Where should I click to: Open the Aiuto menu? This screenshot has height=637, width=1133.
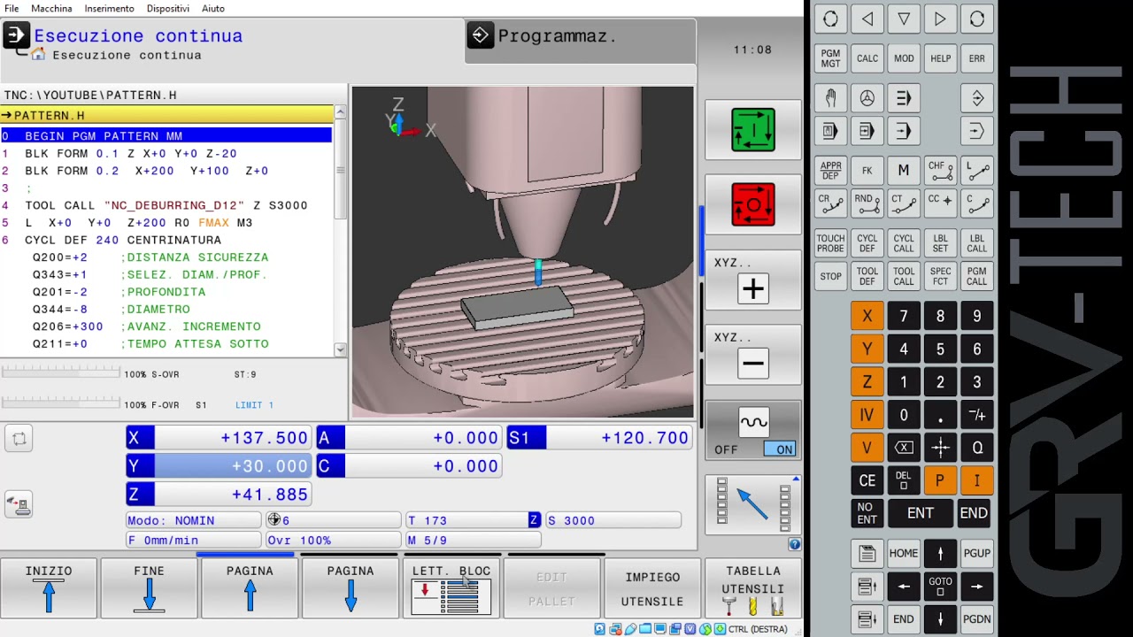click(213, 8)
